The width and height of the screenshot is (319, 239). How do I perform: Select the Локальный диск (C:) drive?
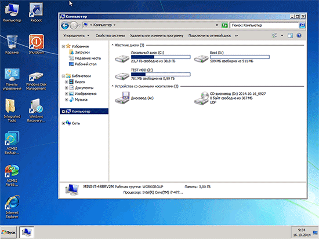pos(153,57)
